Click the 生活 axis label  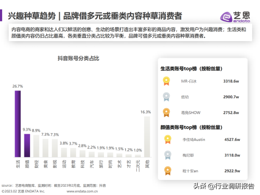(x=18, y=164)
